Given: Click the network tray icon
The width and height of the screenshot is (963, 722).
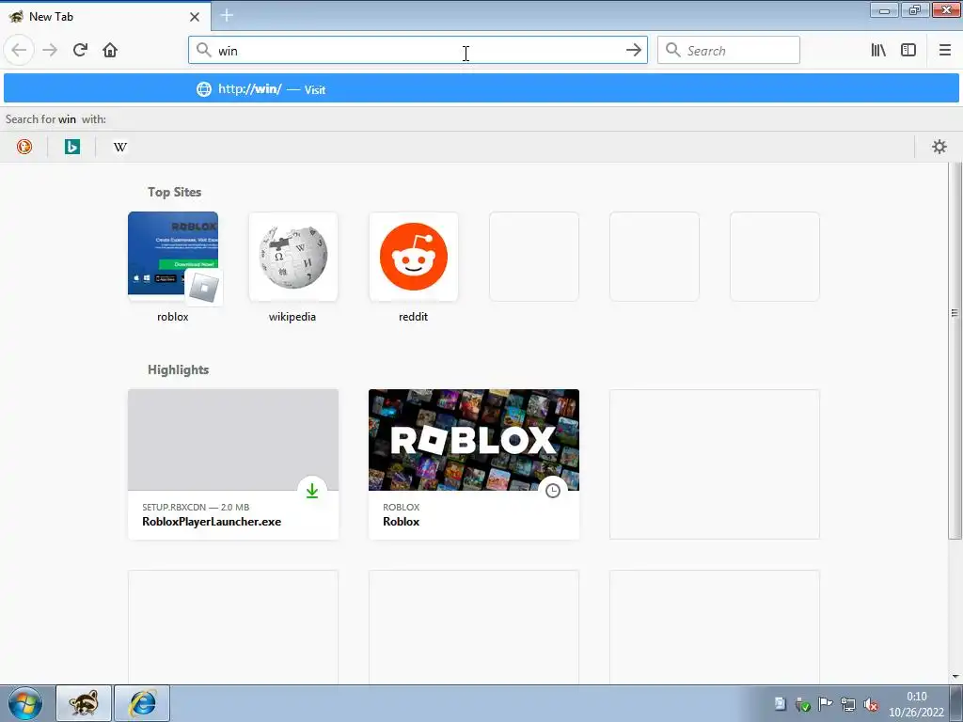Looking at the screenshot, I should [847, 704].
